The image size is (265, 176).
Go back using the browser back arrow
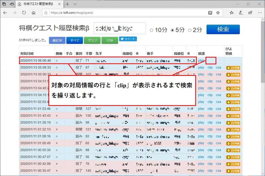tap(5, 13)
